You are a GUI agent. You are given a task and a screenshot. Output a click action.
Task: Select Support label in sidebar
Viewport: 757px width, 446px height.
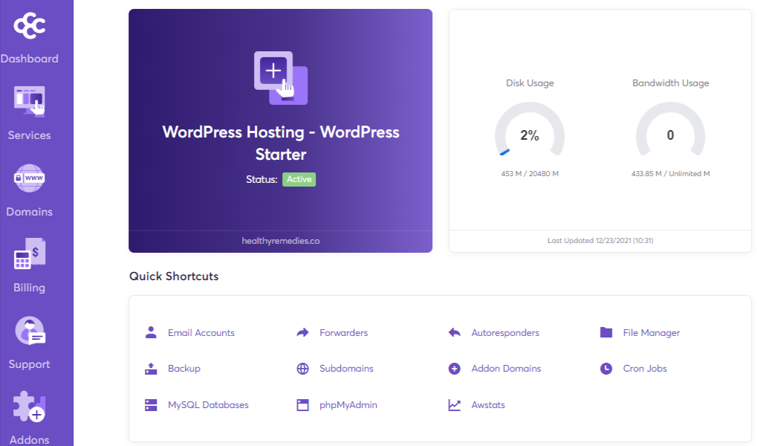30,364
